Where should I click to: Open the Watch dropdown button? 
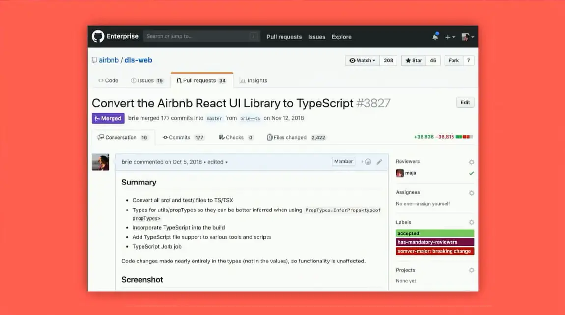pos(362,60)
